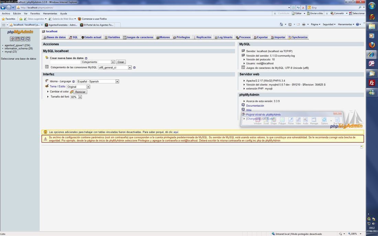This screenshot has height=236, width=378.
Task: Click the Windows Live Messenger taskbar icon
Action: click(372, 92)
